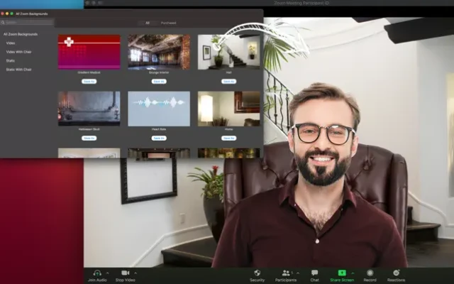Screen dimensions: 454x284
Task: Switch to the All tab
Action: [x=148, y=23]
